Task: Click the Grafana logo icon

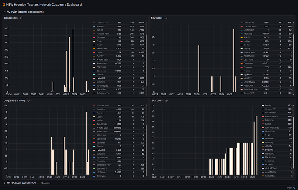Action: tap(4, 4)
